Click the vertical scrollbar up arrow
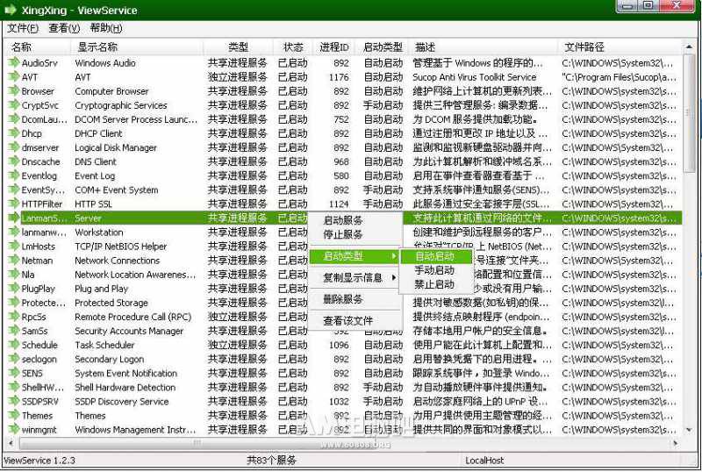Screen dimensions: 702x472 689,46
